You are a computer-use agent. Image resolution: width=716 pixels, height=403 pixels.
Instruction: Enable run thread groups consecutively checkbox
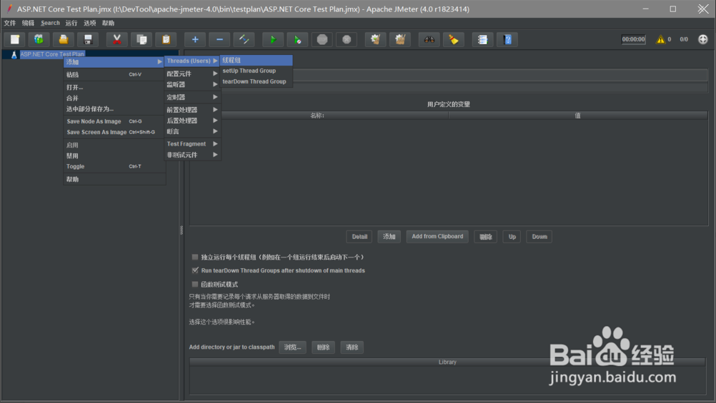tap(195, 257)
